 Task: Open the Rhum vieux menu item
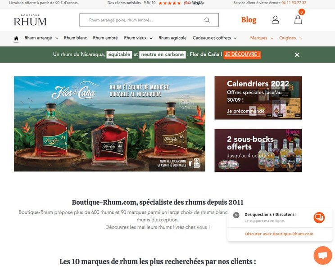tap(135, 38)
